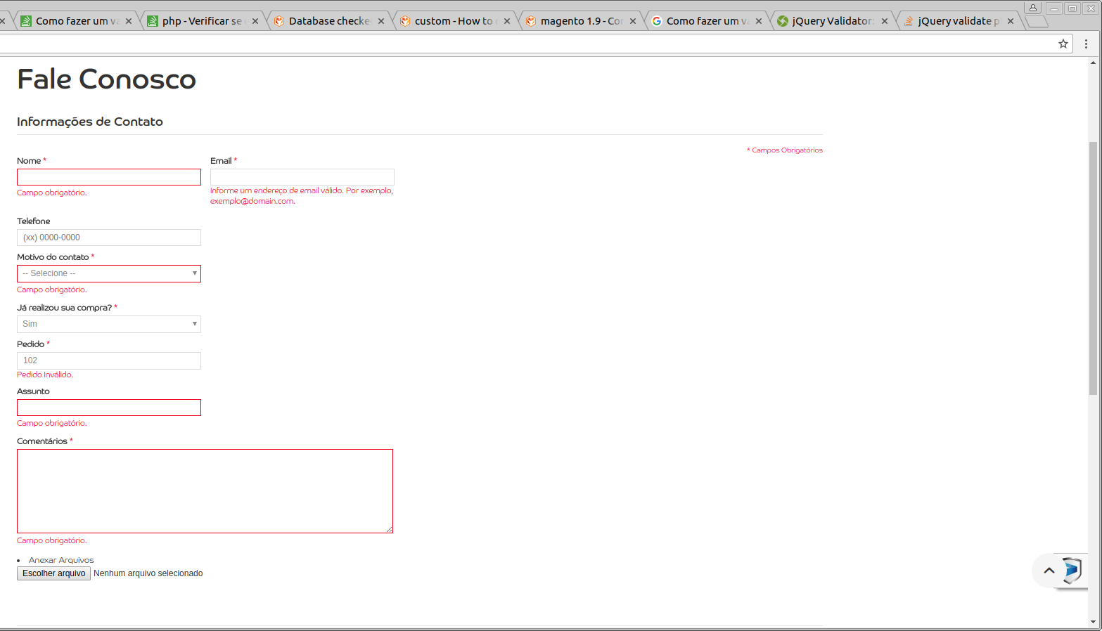Viewport: 1102px width, 631px height.
Task: Click the 'Escolher arquivo' button
Action: pyautogui.click(x=53, y=573)
